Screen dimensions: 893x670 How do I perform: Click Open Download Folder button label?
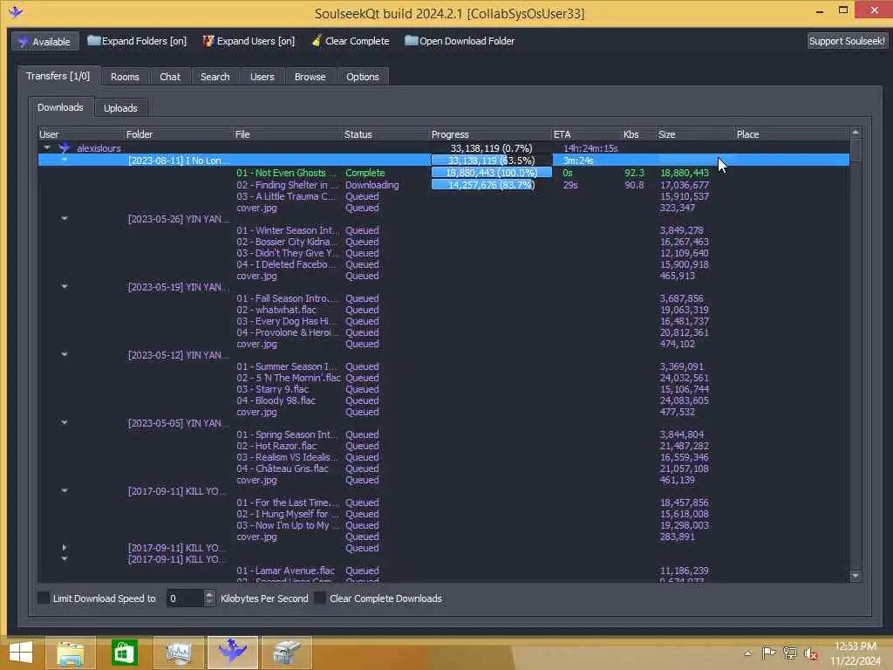[x=467, y=41]
